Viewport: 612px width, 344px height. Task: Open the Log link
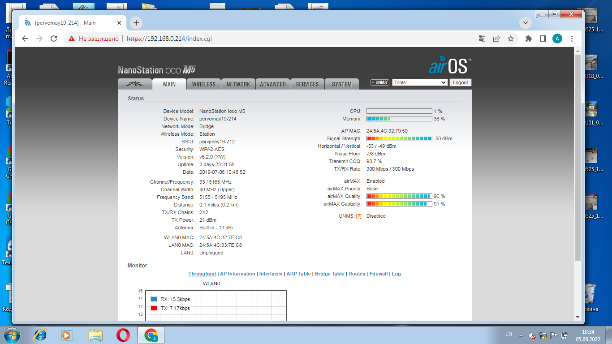coord(397,274)
